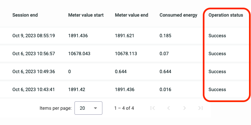This screenshot has width=251, height=125.
Task: Go to previous page arrow
Action: [x=169, y=108]
